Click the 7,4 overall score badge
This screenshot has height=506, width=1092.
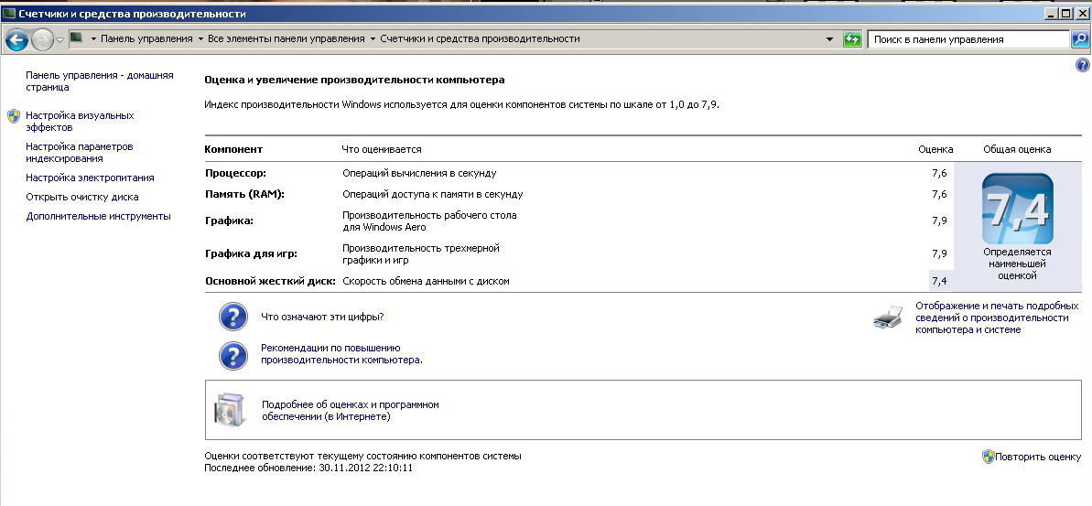(1017, 209)
